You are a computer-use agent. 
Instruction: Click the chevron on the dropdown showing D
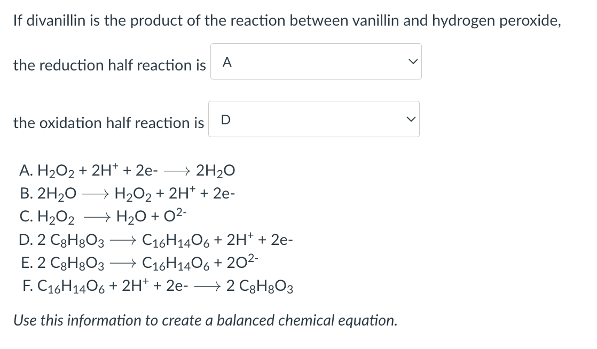click(x=411, y=118)
